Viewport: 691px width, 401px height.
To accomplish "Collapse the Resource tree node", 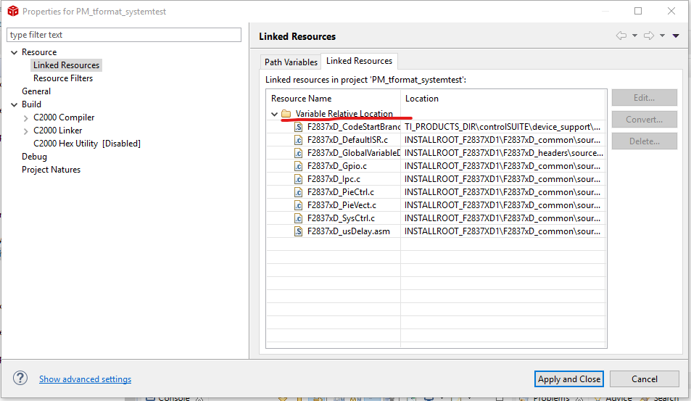I will pyautogui.click(x=14, y=52).
